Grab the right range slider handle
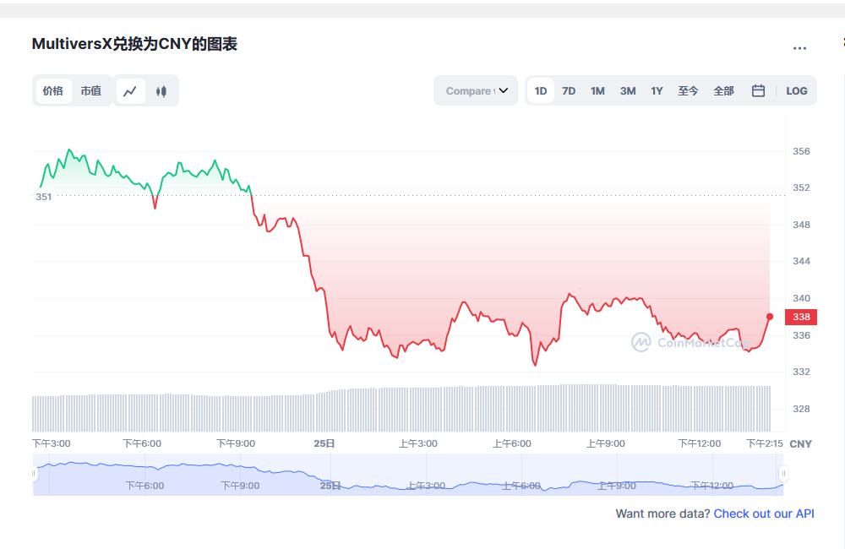Screen dimensions: 845x549 (783, 474)
